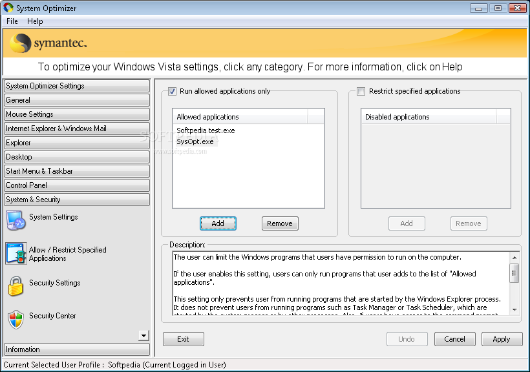The width and height of the screenshot is (530, 372).
Task: Click the Security Settings padlock icon
Action: 16,286
